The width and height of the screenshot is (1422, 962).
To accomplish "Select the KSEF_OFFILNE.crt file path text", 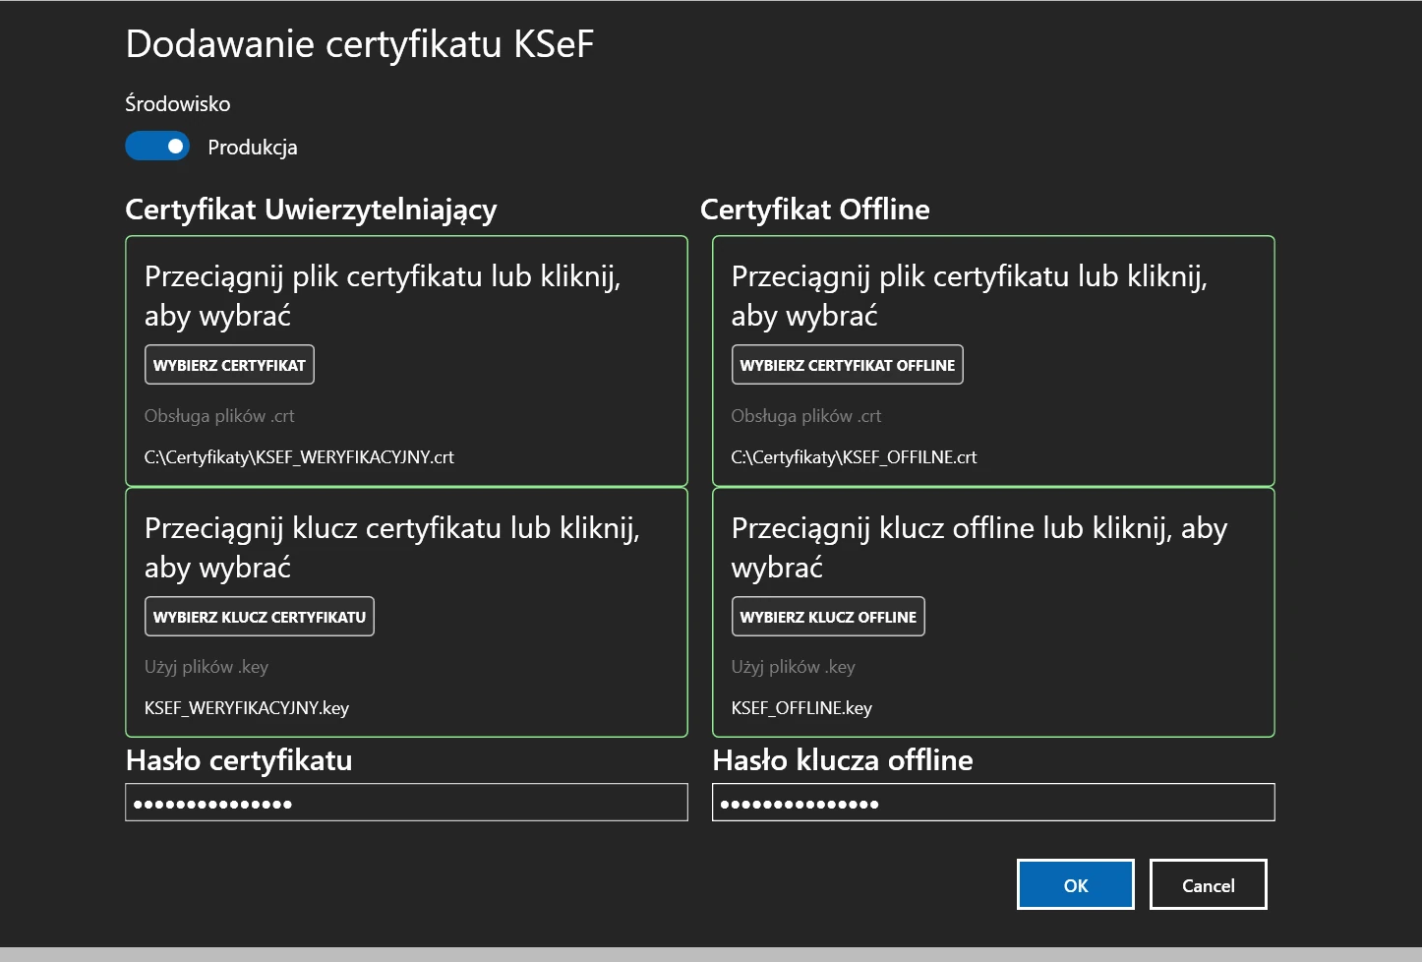I will (854, 457).
